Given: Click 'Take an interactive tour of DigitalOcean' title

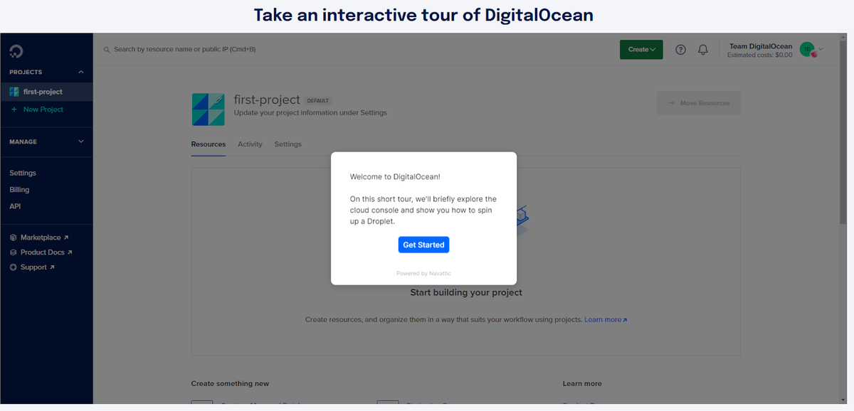Looking at the screenshot, I should 423,15.
